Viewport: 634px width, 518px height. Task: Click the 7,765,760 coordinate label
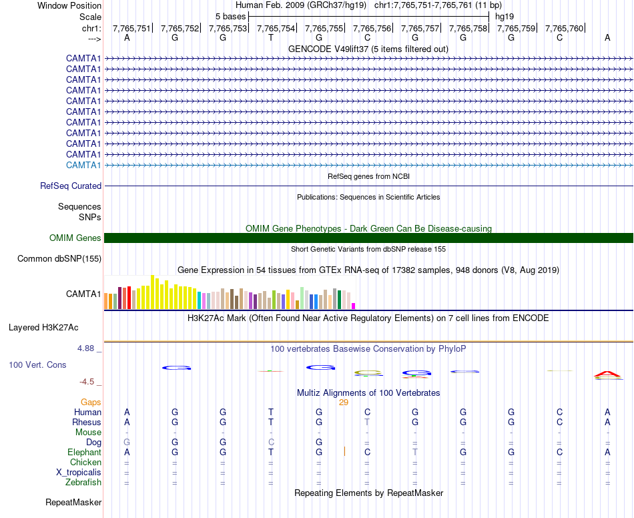(x=564, y=28)
